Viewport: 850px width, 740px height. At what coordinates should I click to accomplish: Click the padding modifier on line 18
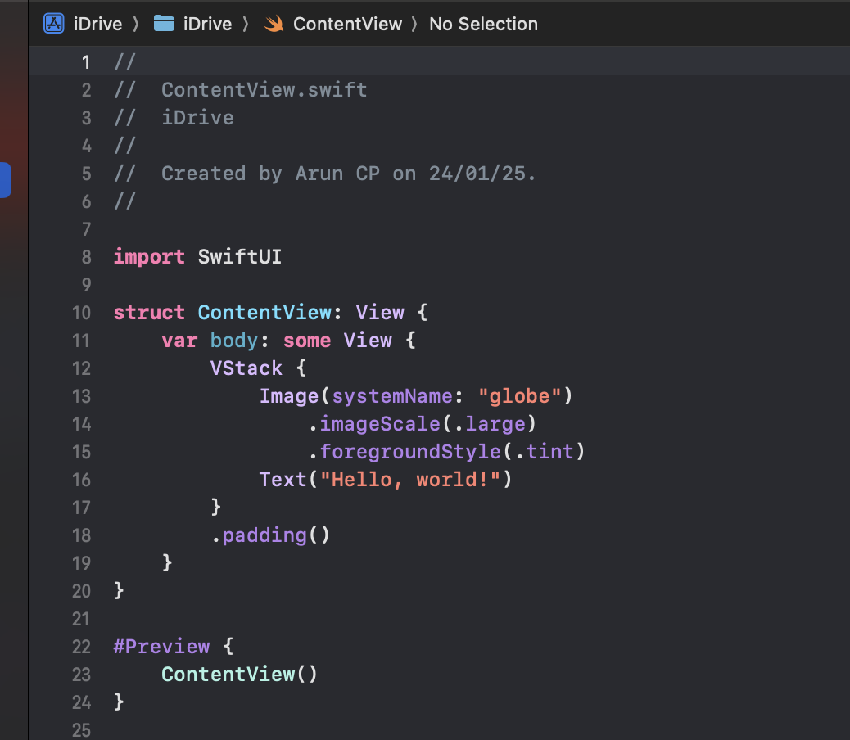264,535
